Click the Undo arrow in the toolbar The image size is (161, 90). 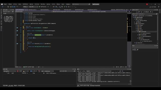coord(17,7)
